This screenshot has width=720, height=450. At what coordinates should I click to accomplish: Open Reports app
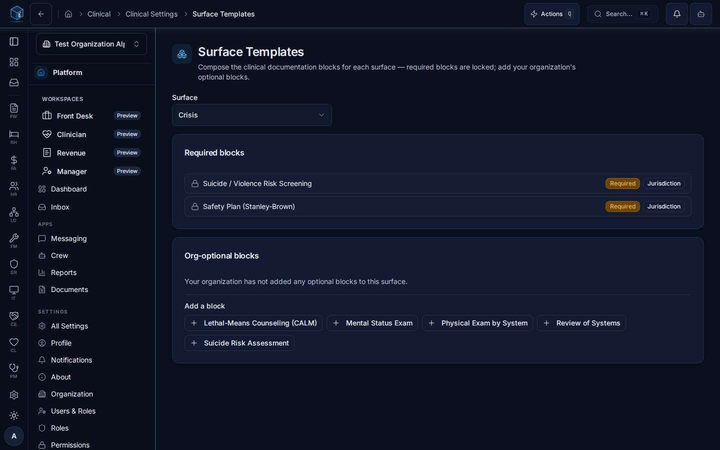tap(91, 272)
